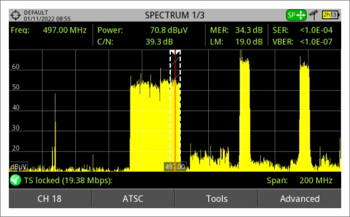Open the Advanced menu
This screenshot has width=350, height=217.
(300, 199)
